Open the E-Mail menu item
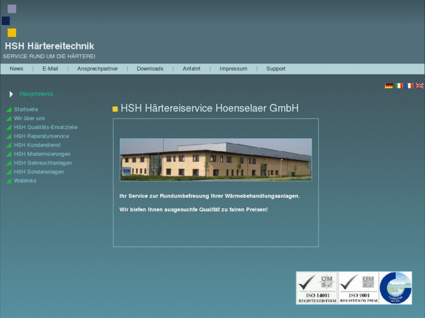This screenshot has height=318, width=425. (x=50, y=69)
